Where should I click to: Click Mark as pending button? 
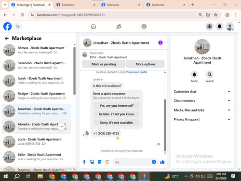[x=104, y=64]
